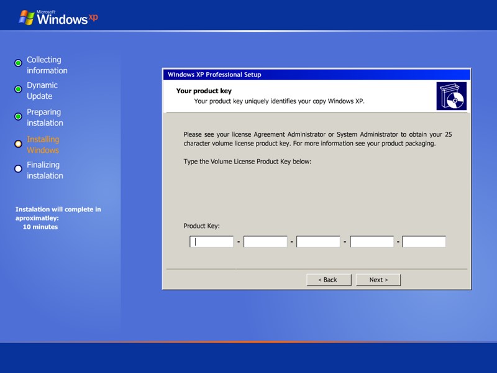Click the setup box and CD icon
The image size is (497, 373).
pyautogui.click(x=452, y=96)
